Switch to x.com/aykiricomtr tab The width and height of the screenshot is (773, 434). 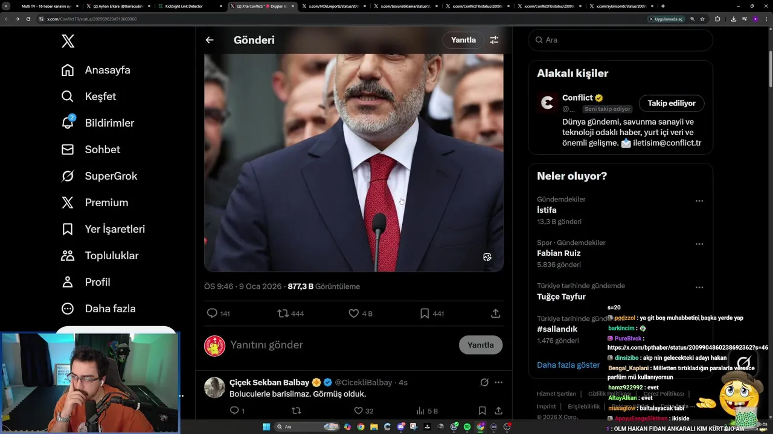tap(622, 6)
